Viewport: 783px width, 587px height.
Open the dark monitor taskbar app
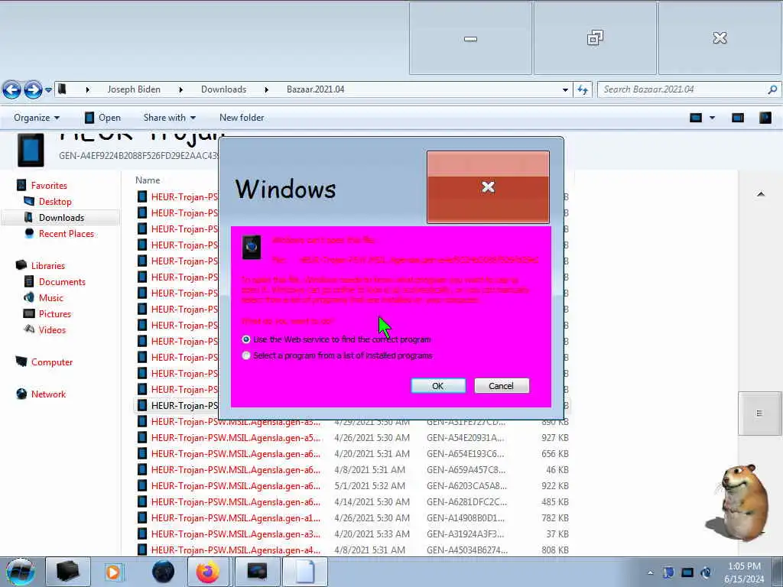(x=257, y=572)
